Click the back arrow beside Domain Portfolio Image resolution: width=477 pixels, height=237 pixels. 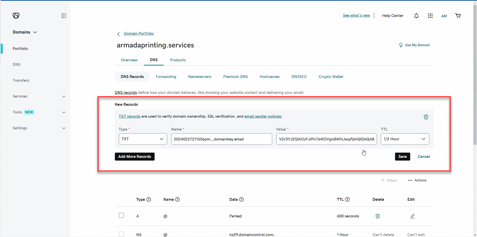click(119, 34)
